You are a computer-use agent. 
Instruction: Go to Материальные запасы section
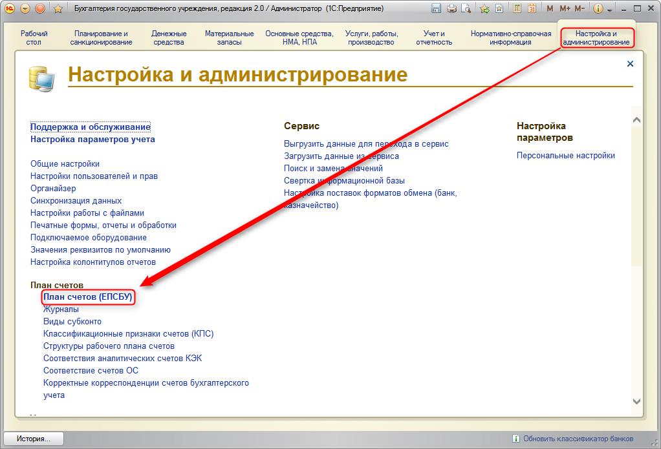230,38
